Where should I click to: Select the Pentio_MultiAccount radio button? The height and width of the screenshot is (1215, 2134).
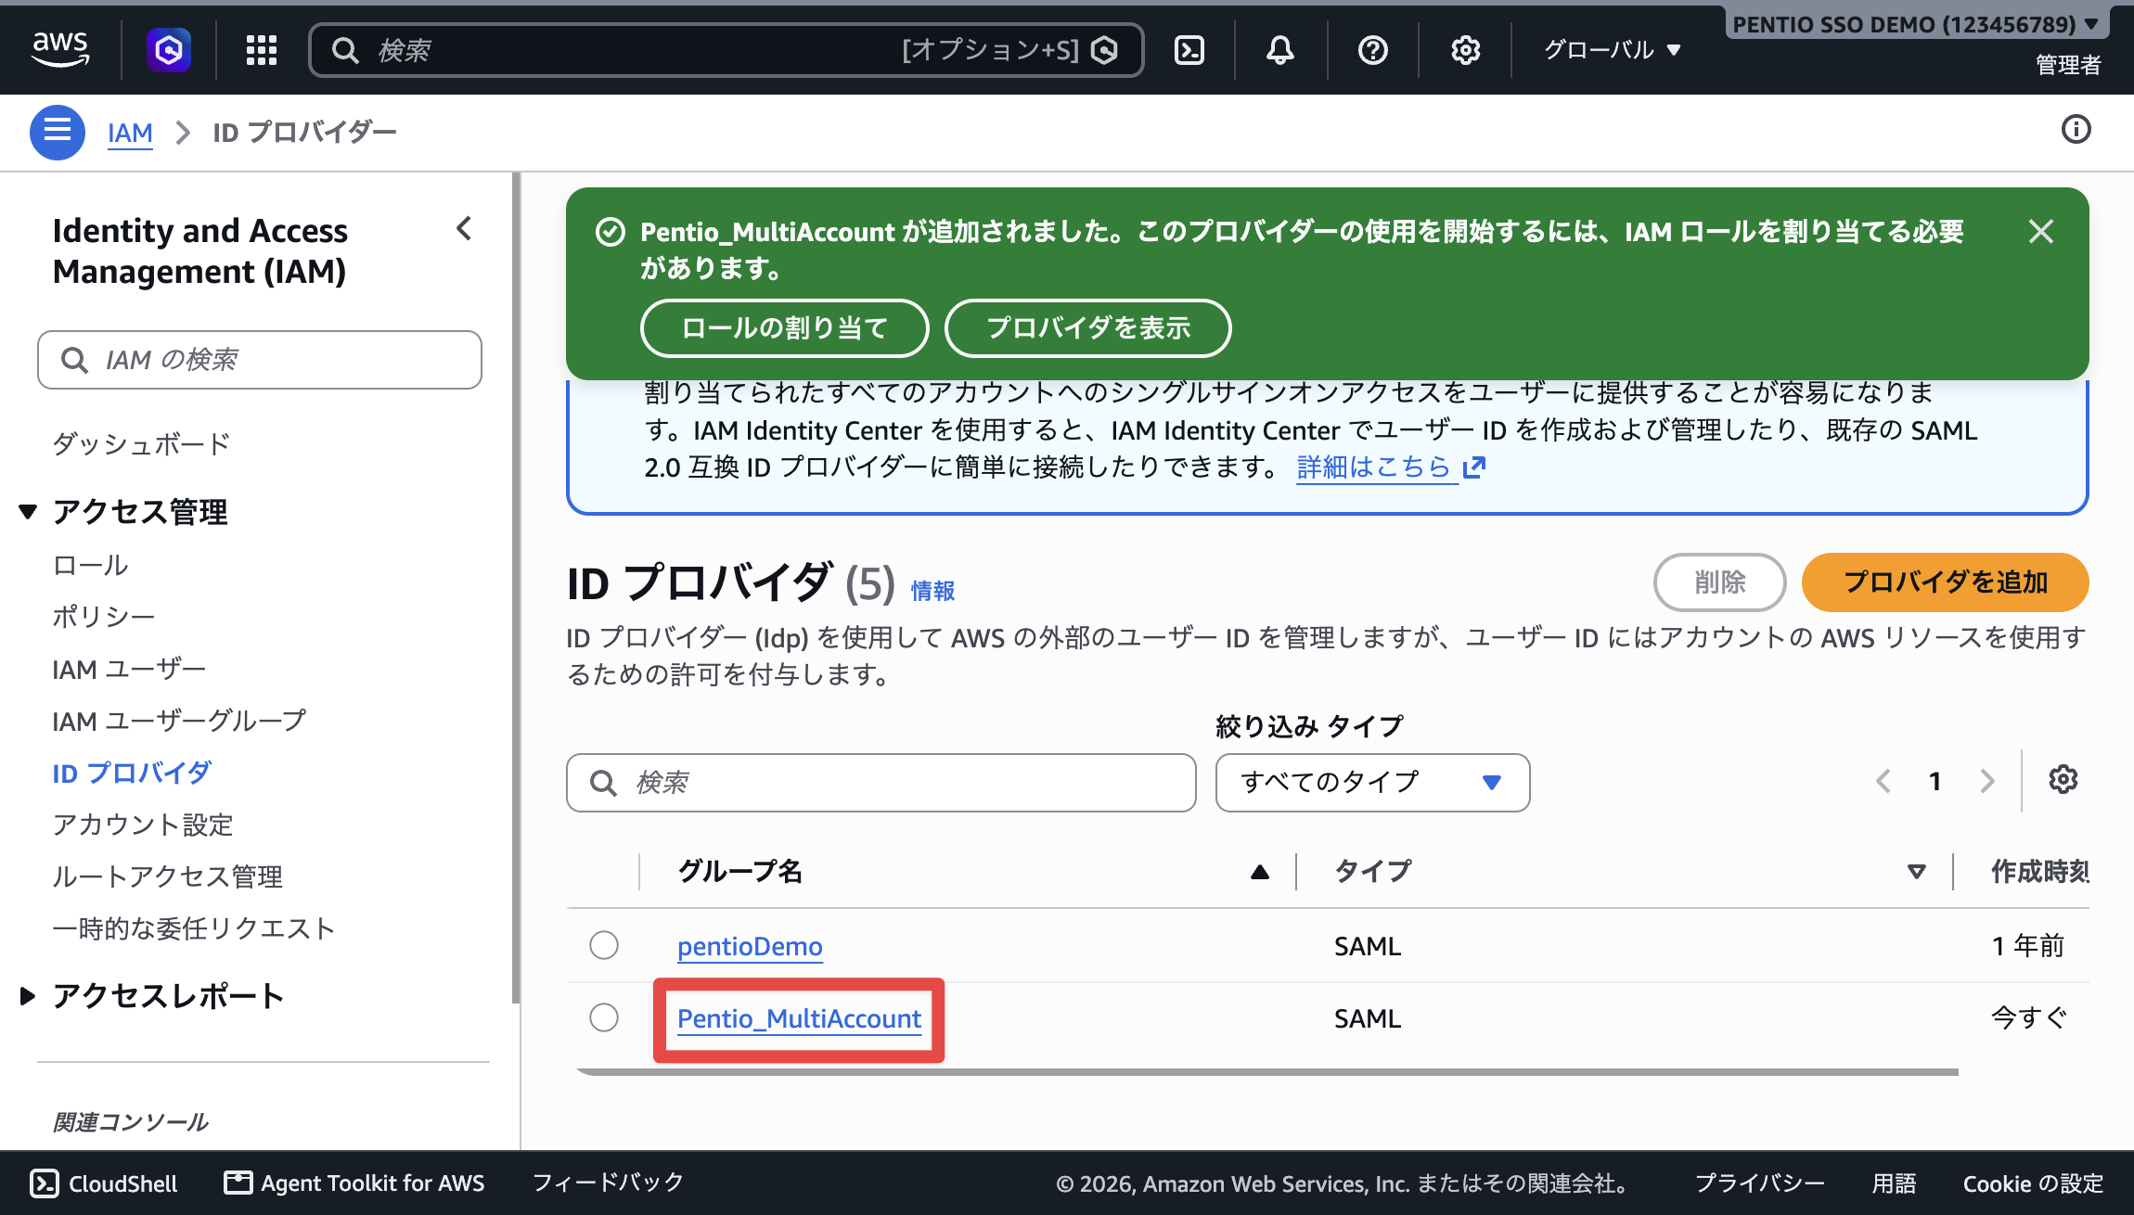(x=604, y=1017)
